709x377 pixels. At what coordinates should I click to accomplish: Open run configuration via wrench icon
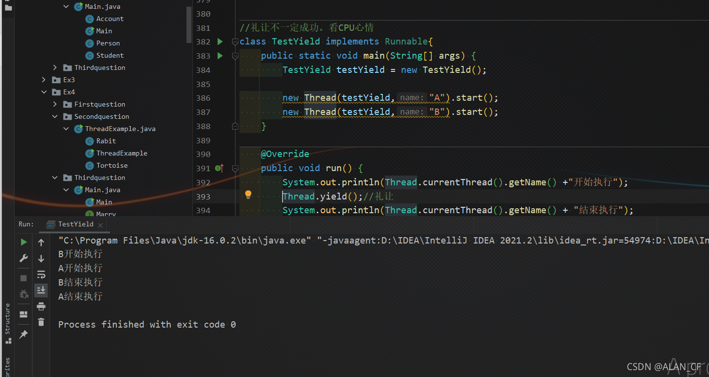click(24, 258)
